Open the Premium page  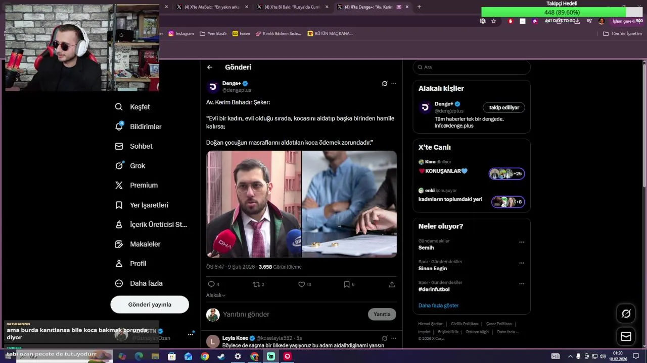coord(136,185)
